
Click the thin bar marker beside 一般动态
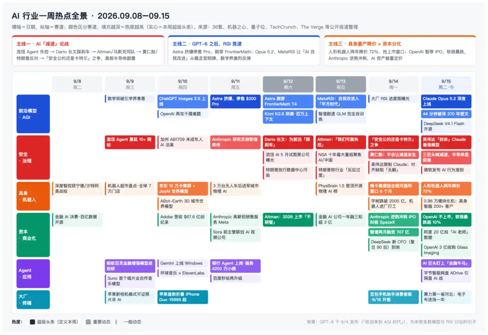(x=116, y=322)
